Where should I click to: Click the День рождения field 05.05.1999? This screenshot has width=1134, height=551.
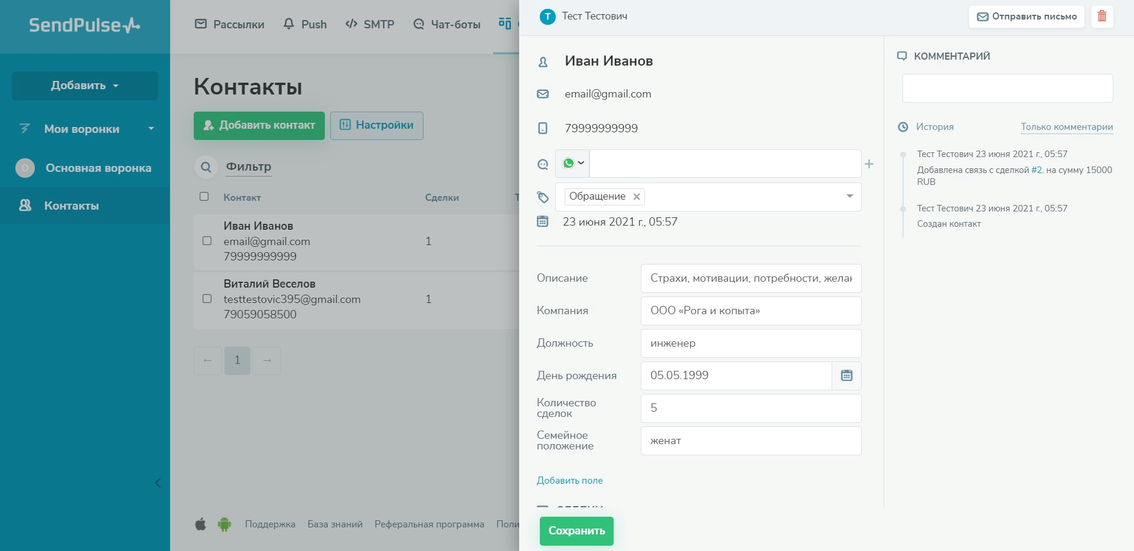[736, 376]
